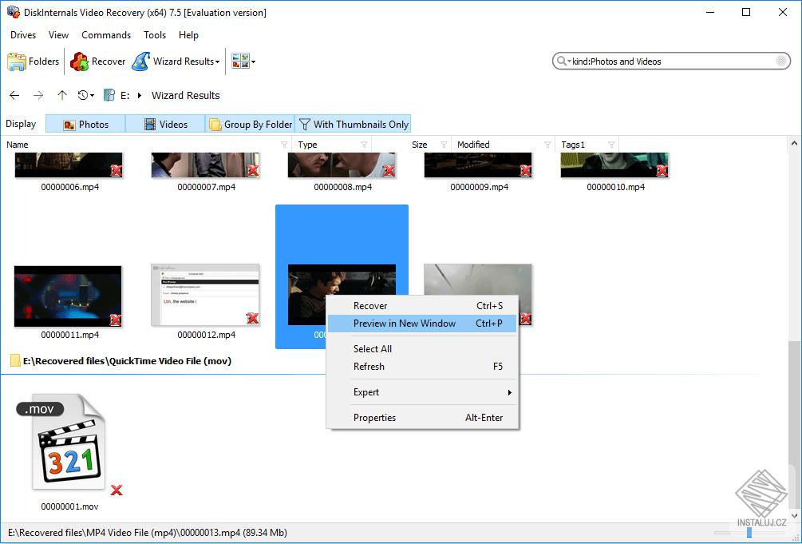This screenshot has width=802, height=544.
Task: Navigate back using the left arrow
Action: coord(14,95)
